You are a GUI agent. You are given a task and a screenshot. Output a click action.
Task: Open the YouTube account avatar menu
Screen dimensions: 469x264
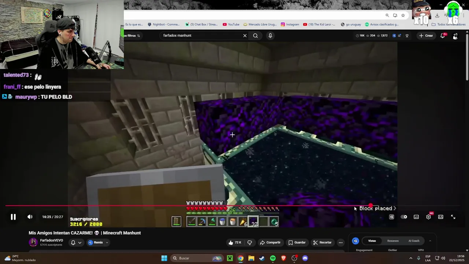click(455, 36)
